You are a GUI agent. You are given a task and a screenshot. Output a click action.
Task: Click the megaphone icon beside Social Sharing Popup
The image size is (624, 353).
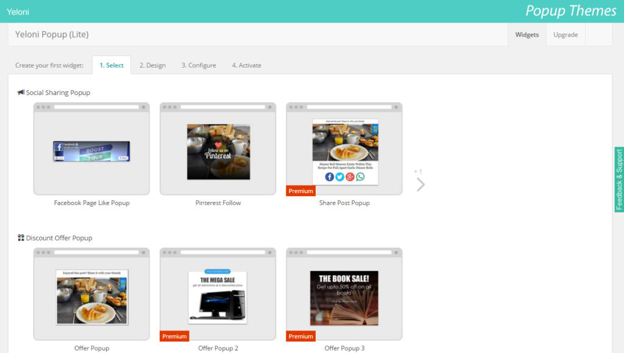pos(21,93)
